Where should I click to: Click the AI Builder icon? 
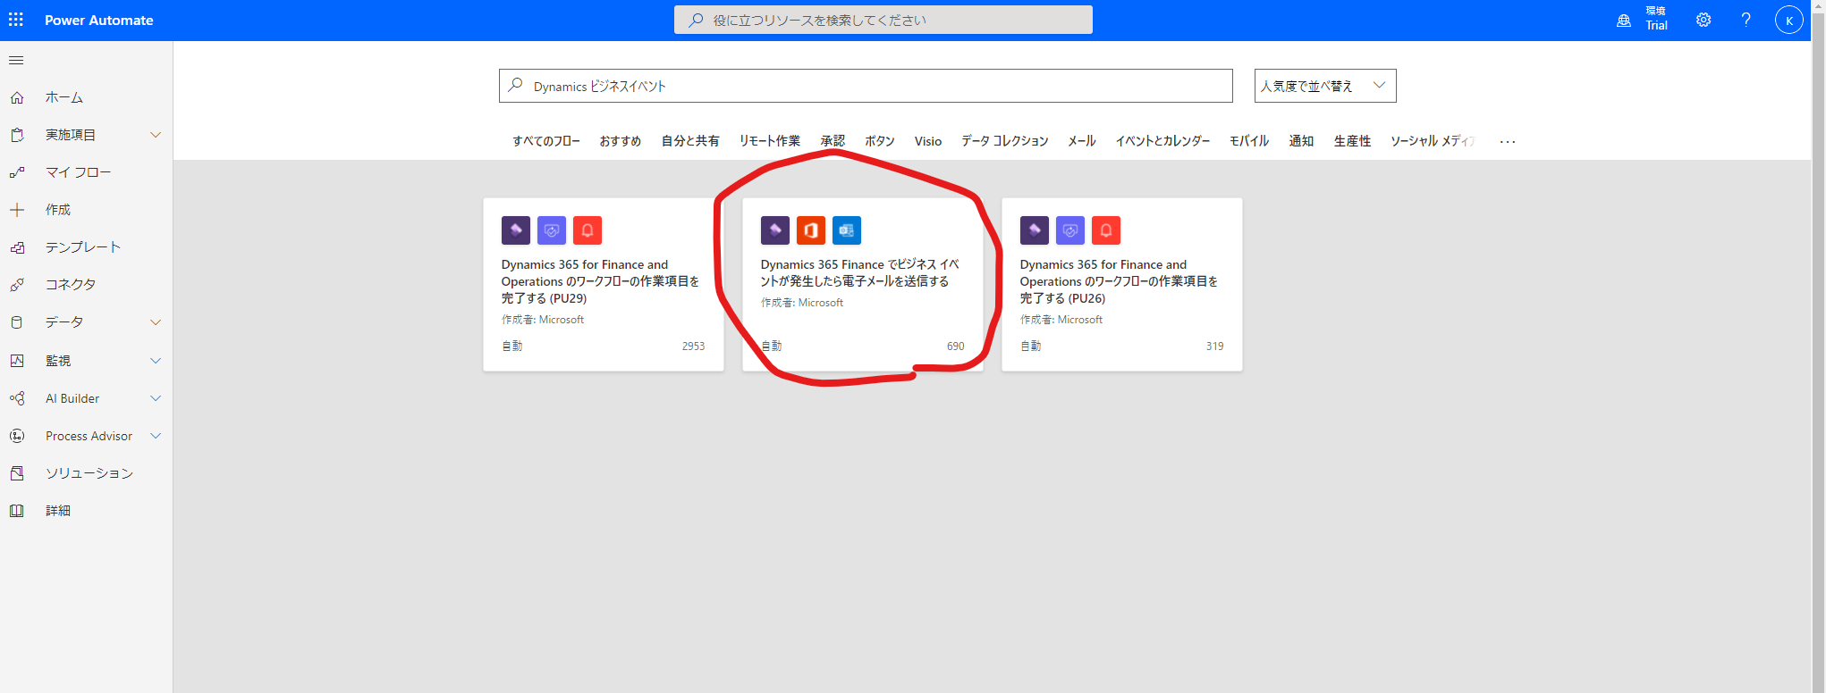[17, 398]
